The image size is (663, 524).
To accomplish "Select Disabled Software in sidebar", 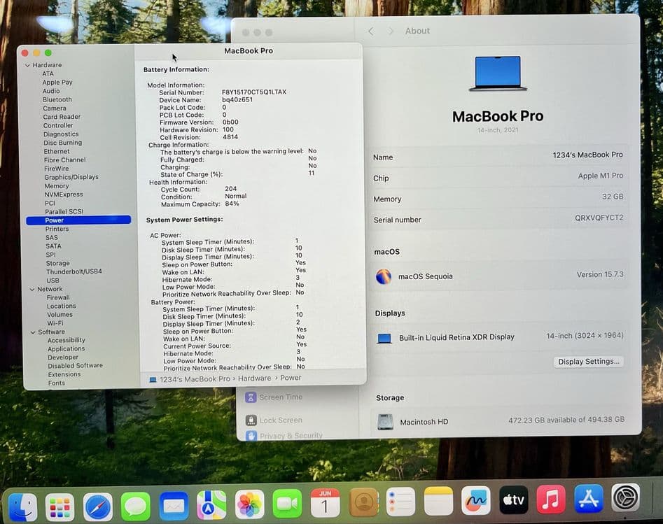I will coord(76,365).
